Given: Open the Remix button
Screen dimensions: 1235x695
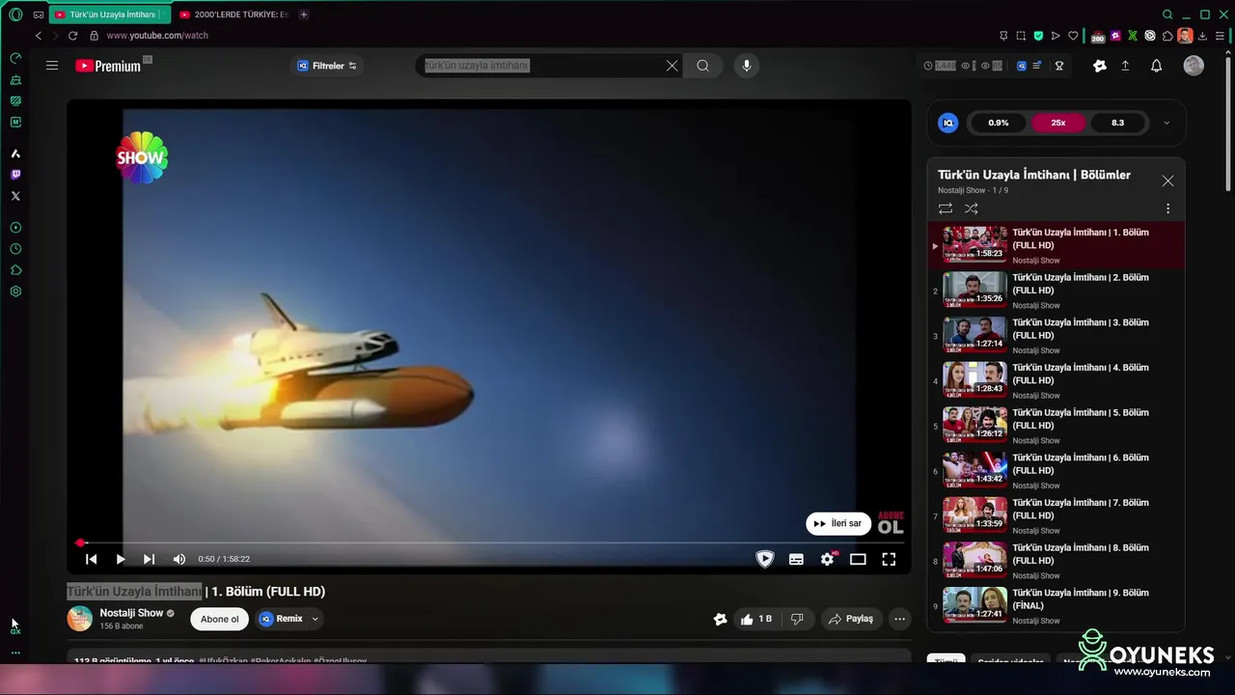Looking at the screenshot, I should [x=282, y=619].
